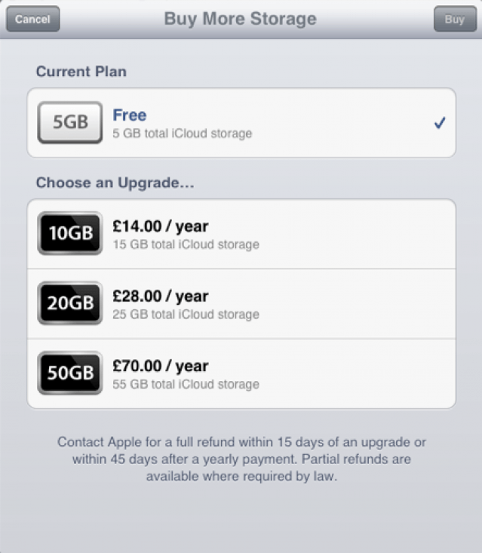Viewport: 482px width, 553px height.
Task: Click the checkmark on the Free plan
Action: click(440, 123)
